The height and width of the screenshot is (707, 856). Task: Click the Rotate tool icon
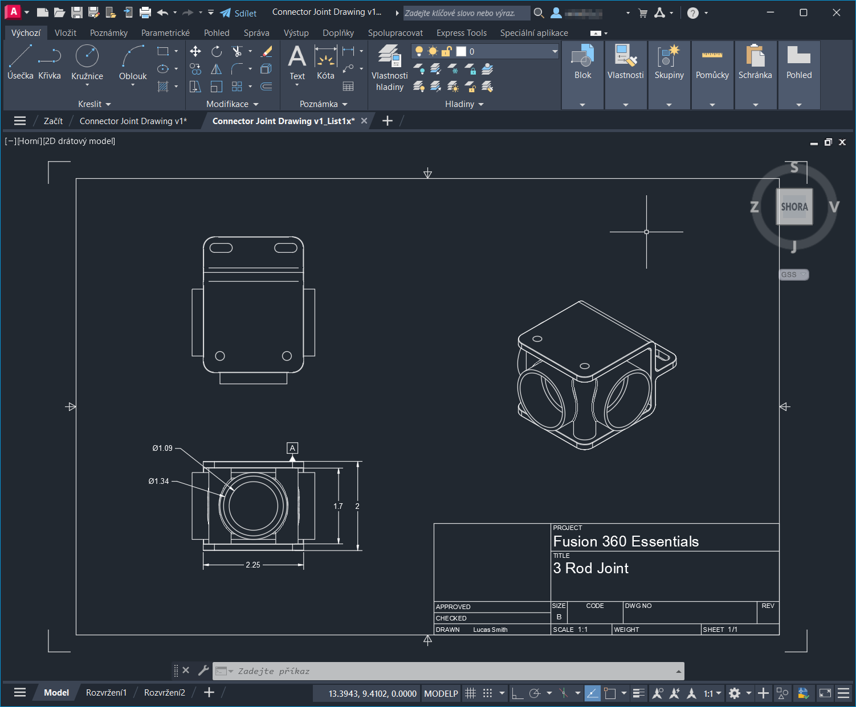(217, 52)
